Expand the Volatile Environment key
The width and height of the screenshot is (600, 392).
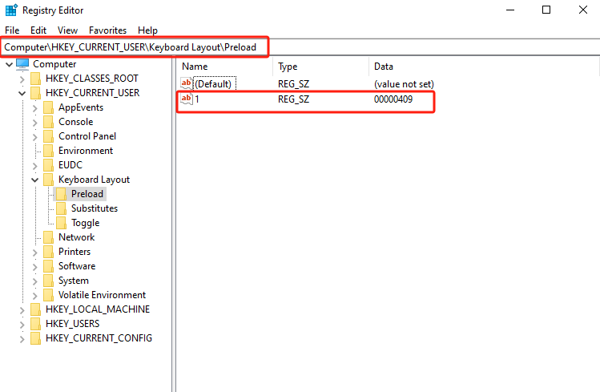coord(34,296)
